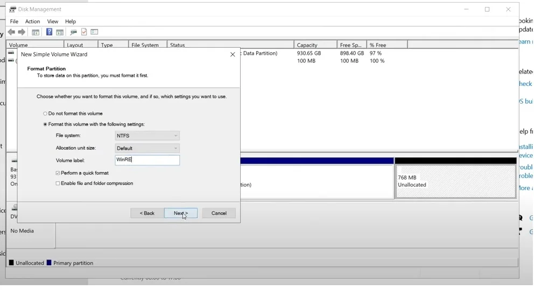Screen dimensions: 534x290
Task: Sort by the File System column header
Action: click(x=148, y=45)
